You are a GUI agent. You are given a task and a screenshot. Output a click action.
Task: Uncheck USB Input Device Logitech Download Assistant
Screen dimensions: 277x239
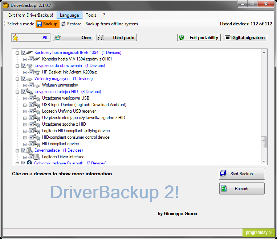pyautogui.click(x=31, y=105)
